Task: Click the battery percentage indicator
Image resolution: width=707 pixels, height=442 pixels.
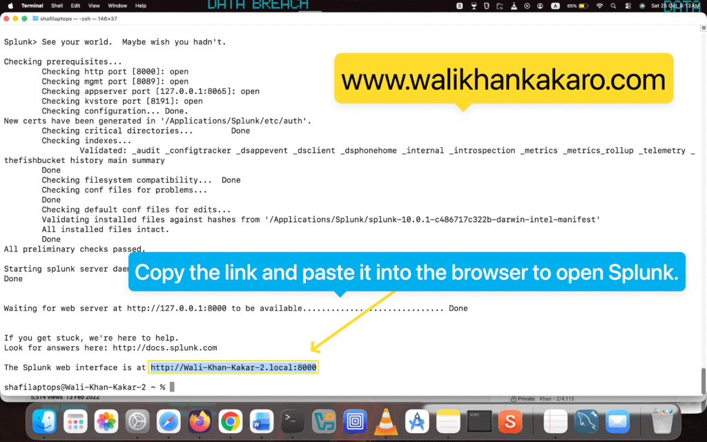Action: [572, 6]
